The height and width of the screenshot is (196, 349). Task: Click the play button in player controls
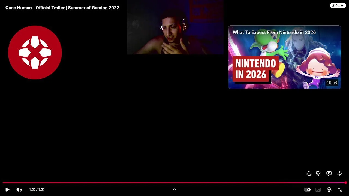(x=7, y=189)
